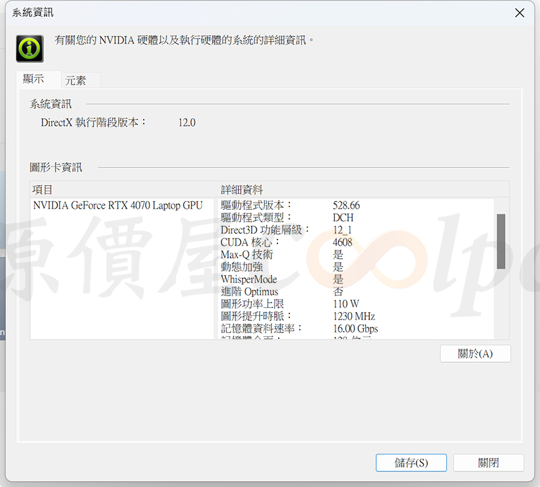Click the CUDA cores value 4608
The image size is (540, 487).
pyautogui.click(x=342, y=242)
